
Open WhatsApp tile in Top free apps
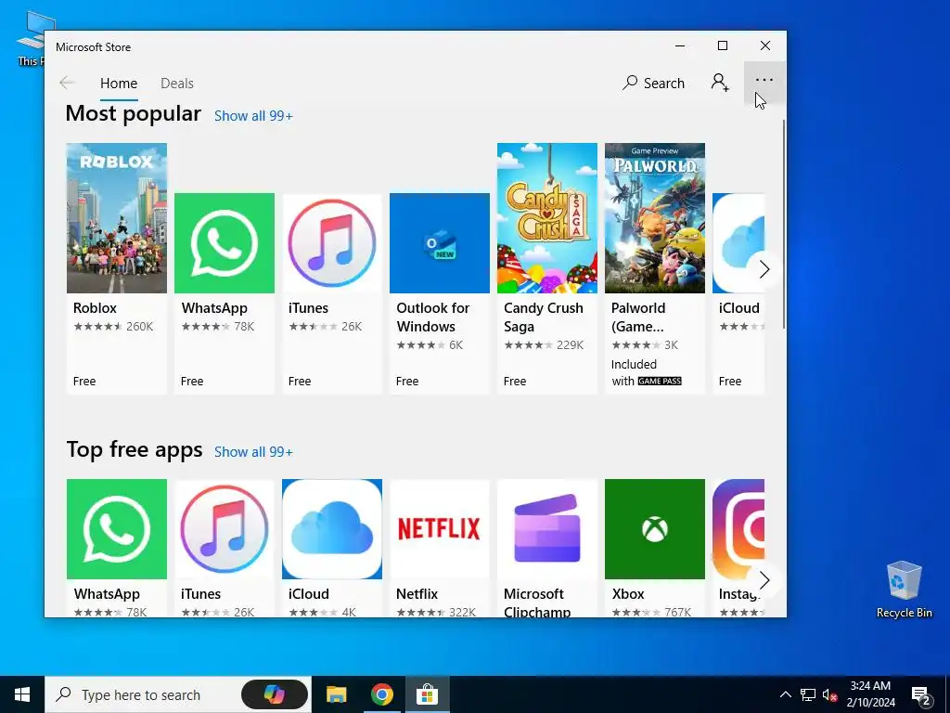point(116,548)
